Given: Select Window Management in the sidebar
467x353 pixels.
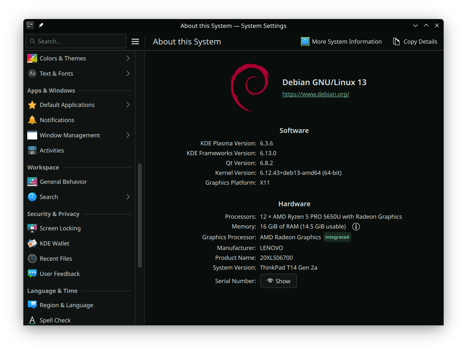Looking at the screenshot, I should (79, 135).
